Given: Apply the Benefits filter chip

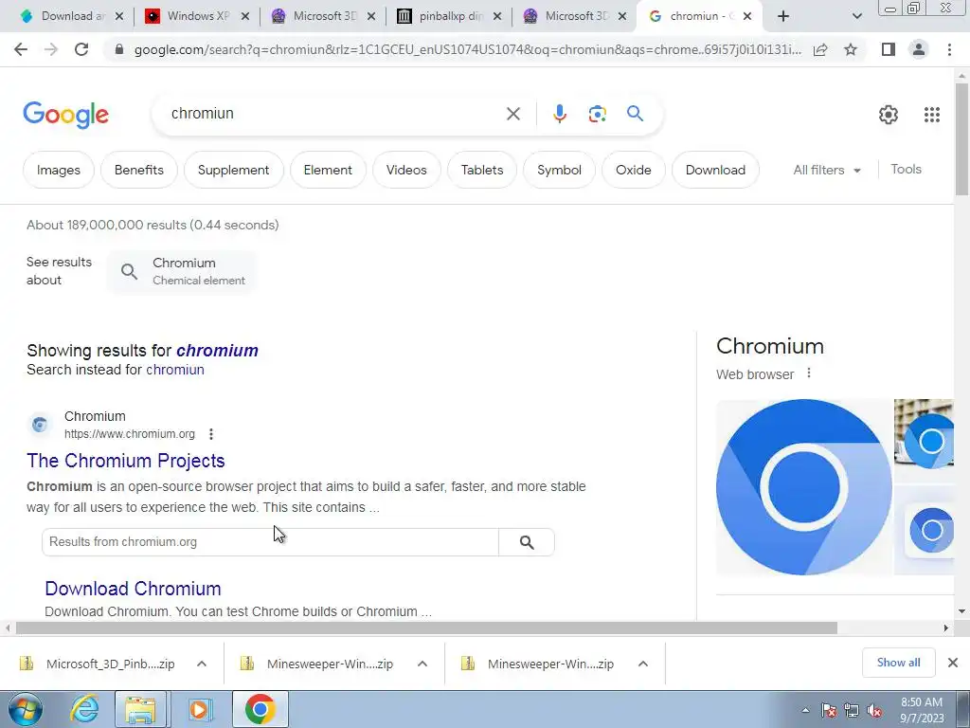Looking at the screenshot, I should coord(138,170).
